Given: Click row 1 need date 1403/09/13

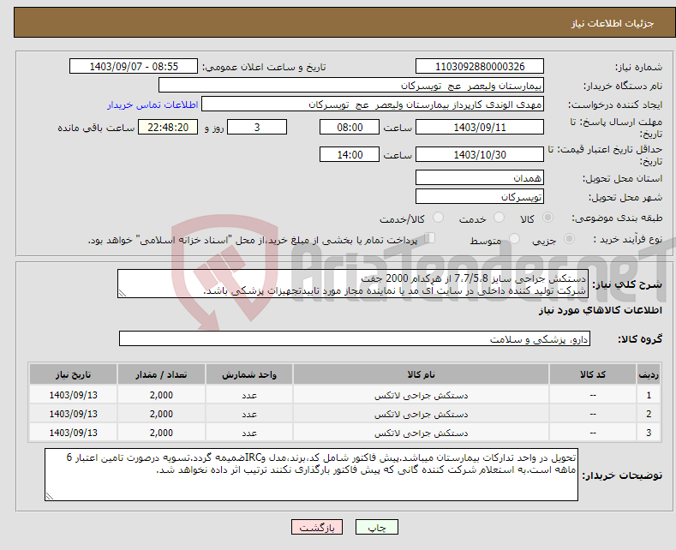Looking at the screenshot, I should pyautogui.click(x=74, y=395).
